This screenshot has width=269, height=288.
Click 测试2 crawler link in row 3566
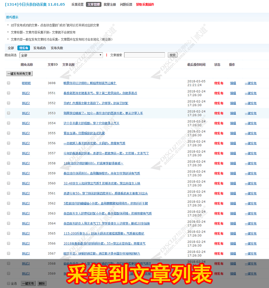[26, 244]
